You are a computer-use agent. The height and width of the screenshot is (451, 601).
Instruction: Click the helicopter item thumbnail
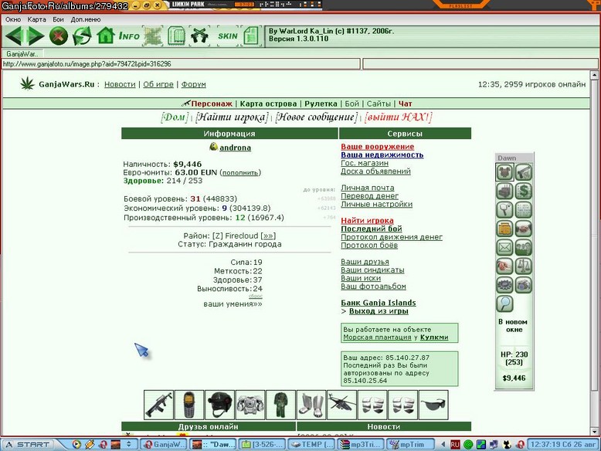(x=342, y=405)
